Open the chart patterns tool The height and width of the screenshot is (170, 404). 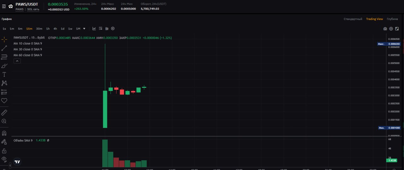[x=4, y=83]
